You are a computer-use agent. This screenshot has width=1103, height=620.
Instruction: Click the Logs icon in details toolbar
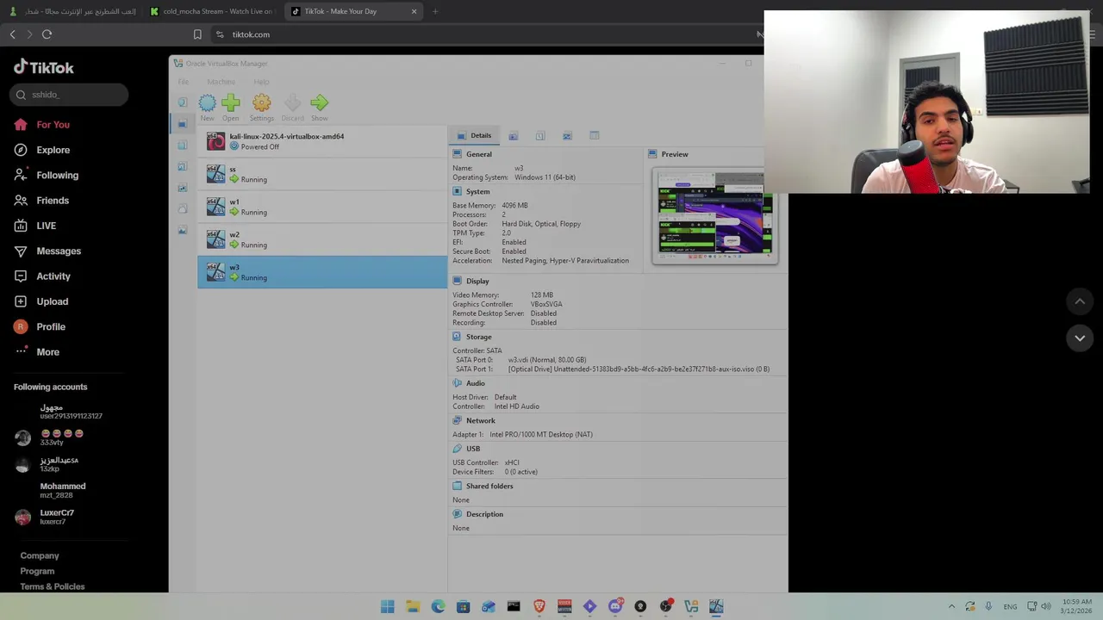pos(540,136)
